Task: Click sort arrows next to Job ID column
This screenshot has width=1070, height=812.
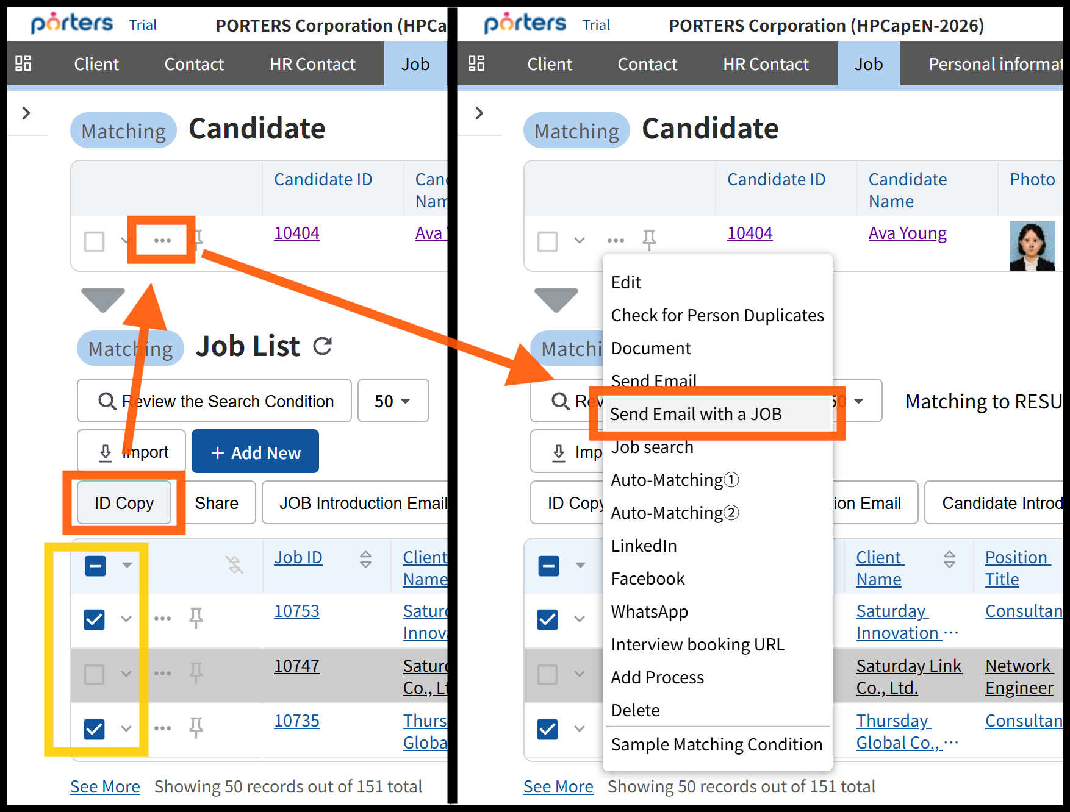Action: point(365,559)
